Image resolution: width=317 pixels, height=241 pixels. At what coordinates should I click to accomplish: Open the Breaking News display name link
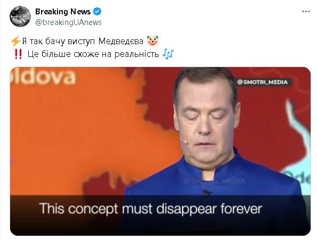63,12
